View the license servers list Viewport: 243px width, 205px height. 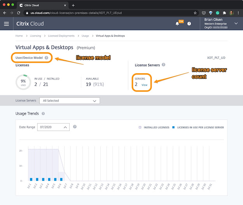click(x=144, y=85)
